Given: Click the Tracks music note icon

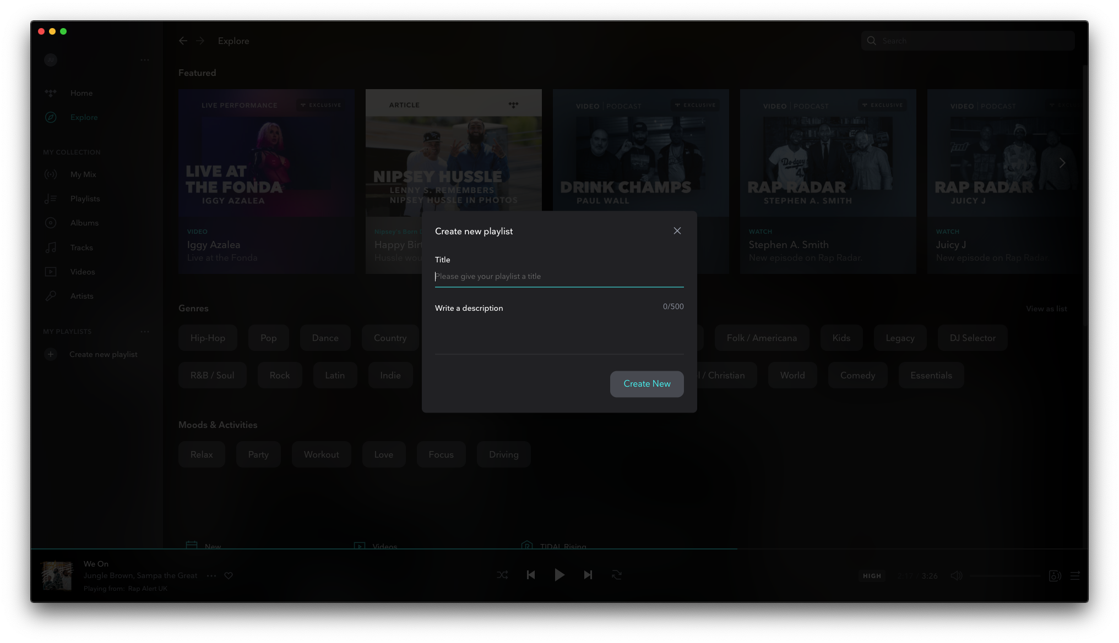Looking at the screenshot, I should [51, 248].
